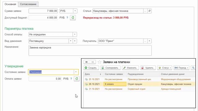
Task: Click the Статья field Канцтовары, офисная техника
Action: pyautogui.click(x=118, y=11)
